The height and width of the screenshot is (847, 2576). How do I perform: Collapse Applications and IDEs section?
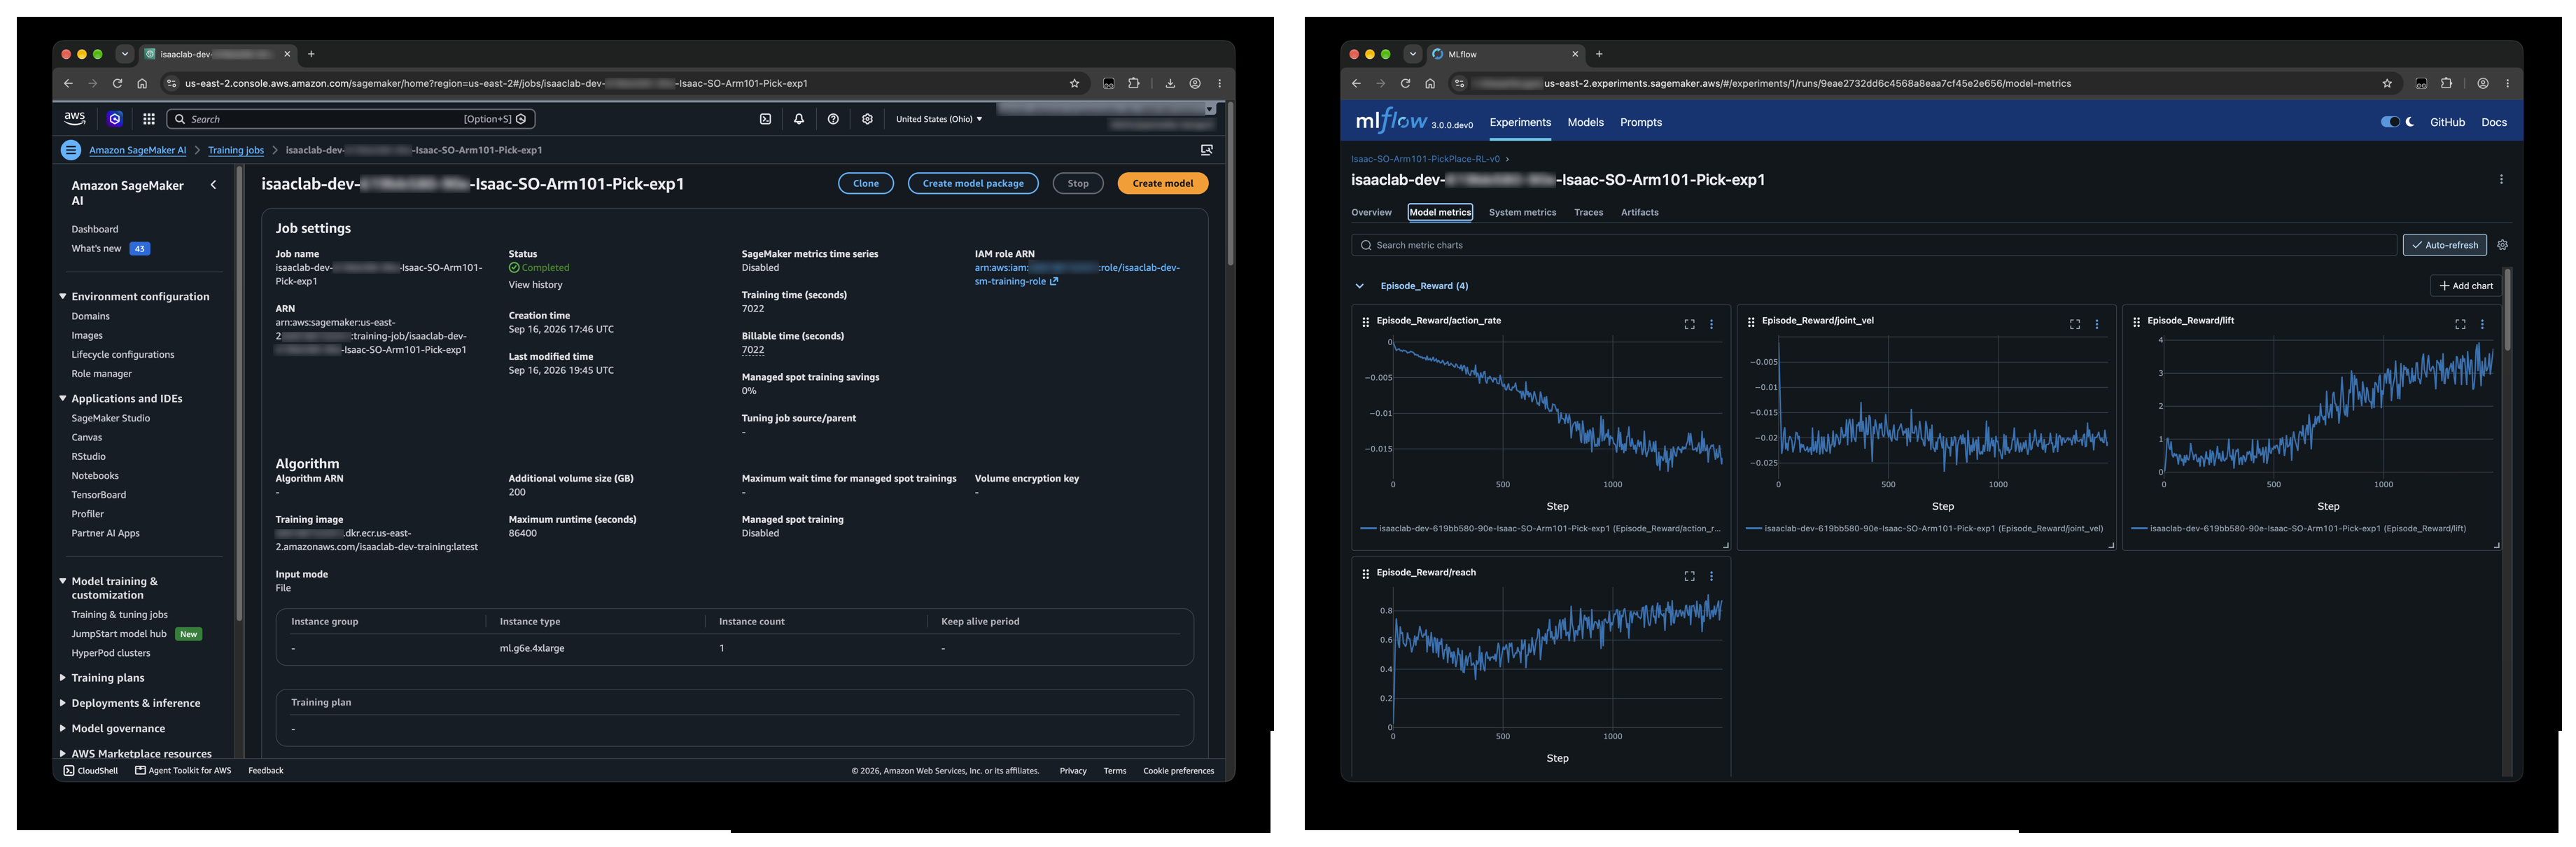pos(62,399)
